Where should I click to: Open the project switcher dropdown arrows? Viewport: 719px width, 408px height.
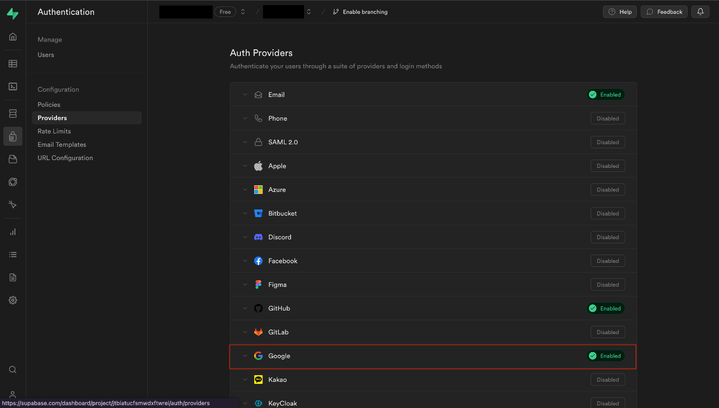[x=309, y=12]
